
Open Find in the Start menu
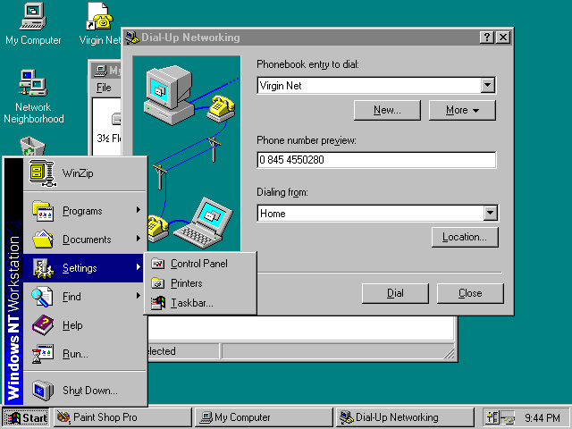tap(84, 297)
